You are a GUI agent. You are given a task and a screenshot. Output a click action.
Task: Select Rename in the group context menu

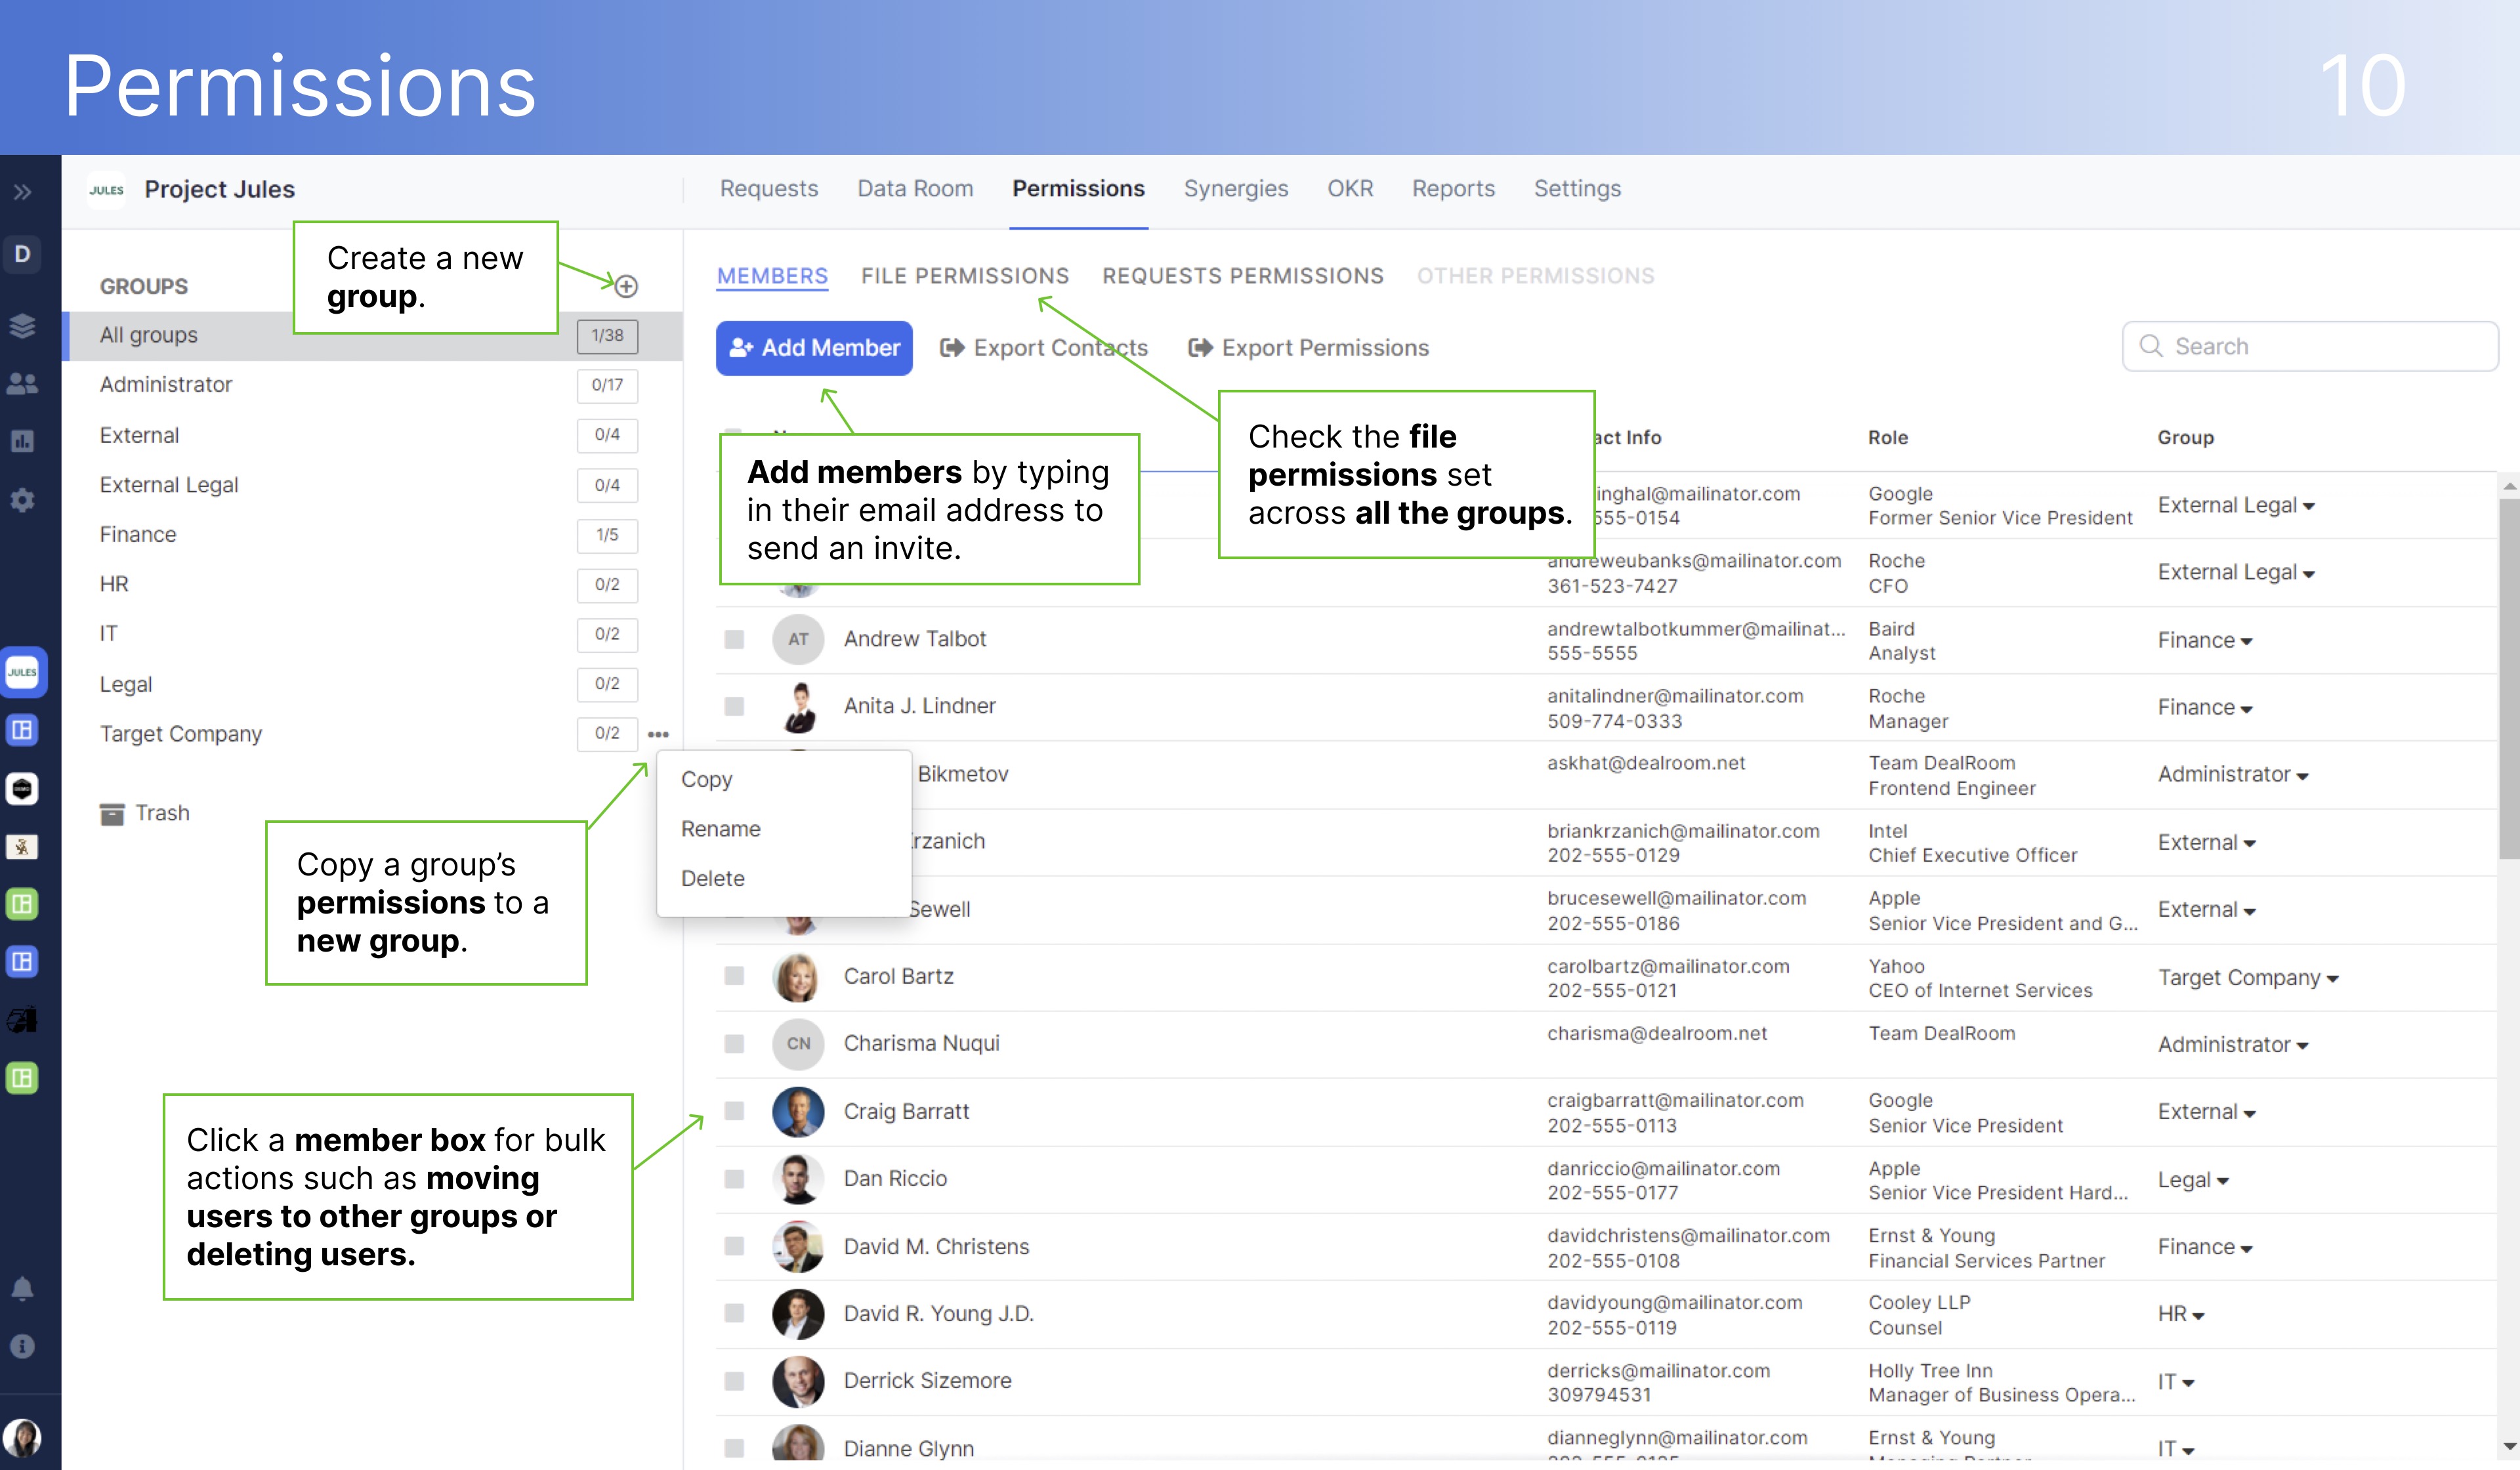[x=721, y=828]
